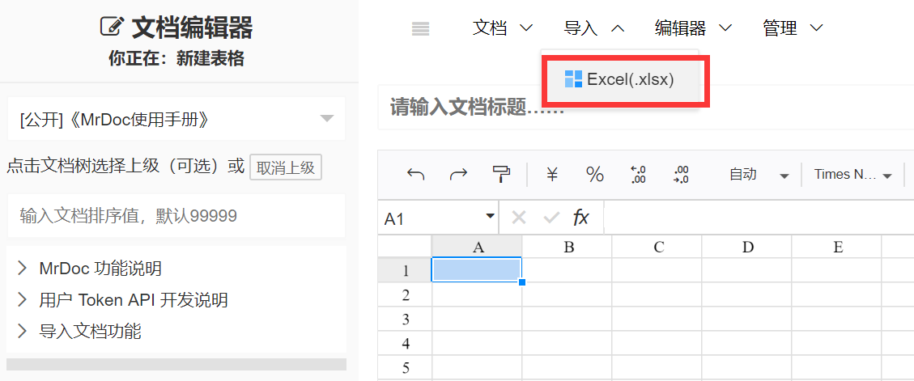Open the 编辑器 menu
The image size is (914, 381).
point(693,28)
